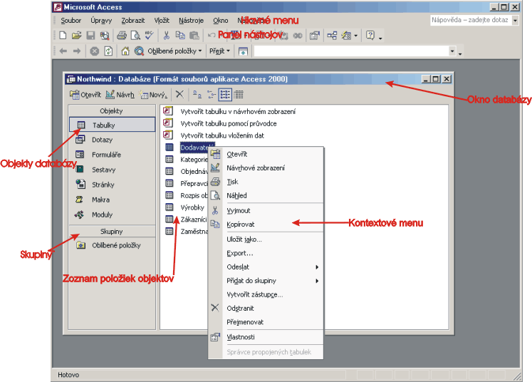Open the Zobrazit menu
Image resolution: width=532 pixels, height=382 pixels.
coord(133,21)
